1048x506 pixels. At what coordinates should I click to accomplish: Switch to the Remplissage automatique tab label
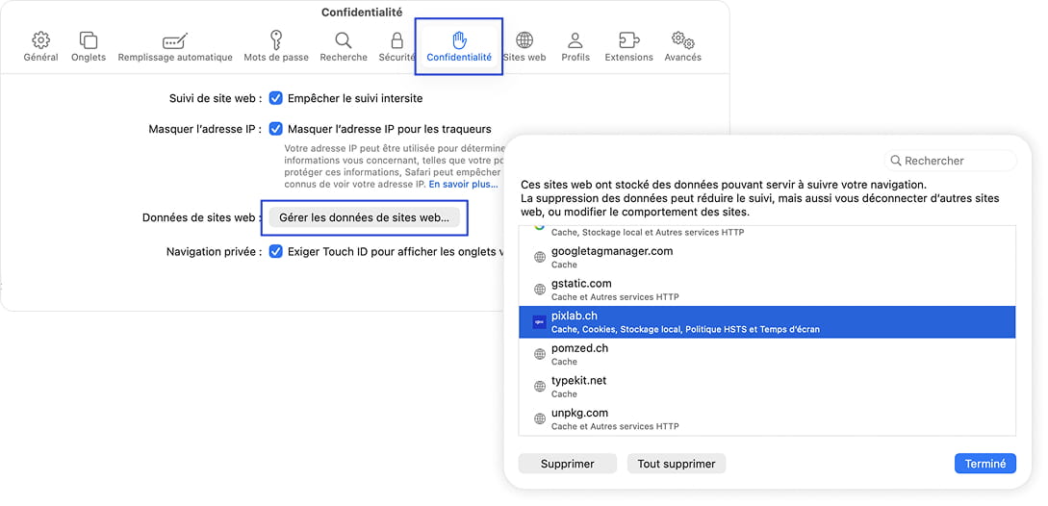175,58
